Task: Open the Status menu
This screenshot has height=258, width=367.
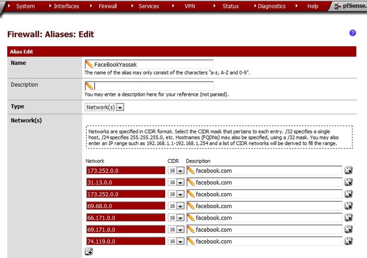Action: point(230,6)
